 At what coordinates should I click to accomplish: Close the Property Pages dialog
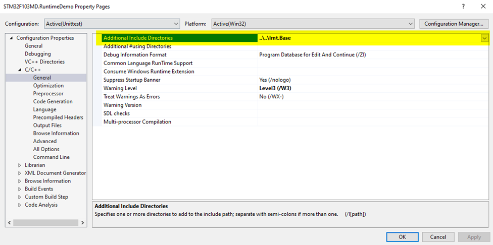[x=483, y=6]
